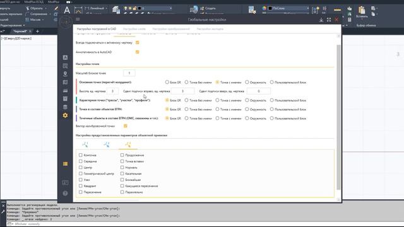Open the text 'A' section in dark sidebar
404x227 pixels.
[65, 57]
